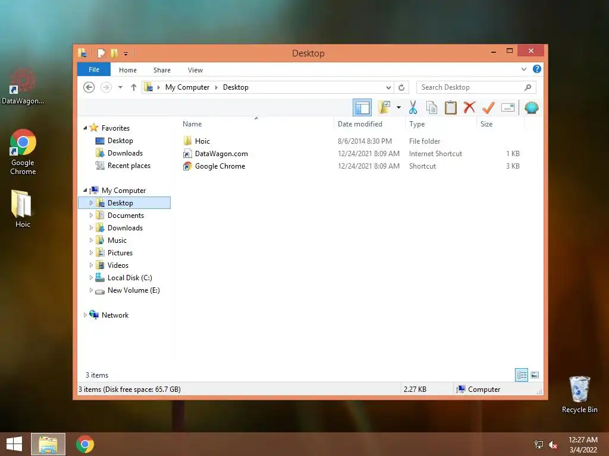The height and width of the screenshot is (456, 609).
Task: Sort by the Size column header
Action: [x=500, y=124]
